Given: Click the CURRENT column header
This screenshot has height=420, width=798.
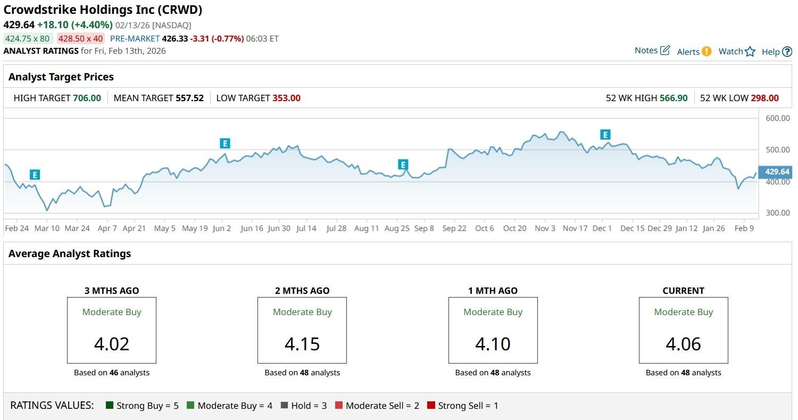Looking at the screenshot, I should (684, 291).
